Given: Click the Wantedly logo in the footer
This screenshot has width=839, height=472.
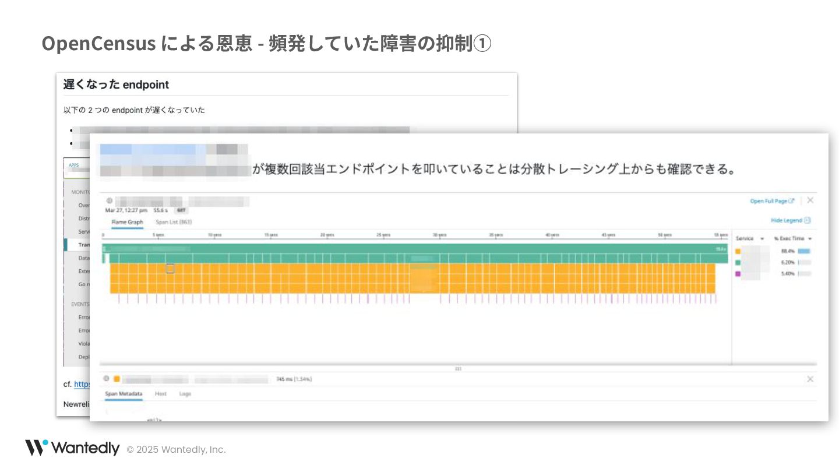Looking at the screenshot, I should pyautogui.click(x=72, y=448).
